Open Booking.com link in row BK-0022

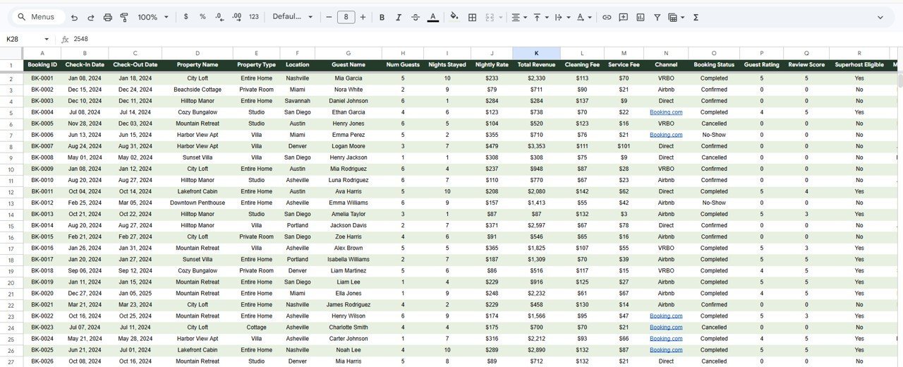tap(666, 316)
